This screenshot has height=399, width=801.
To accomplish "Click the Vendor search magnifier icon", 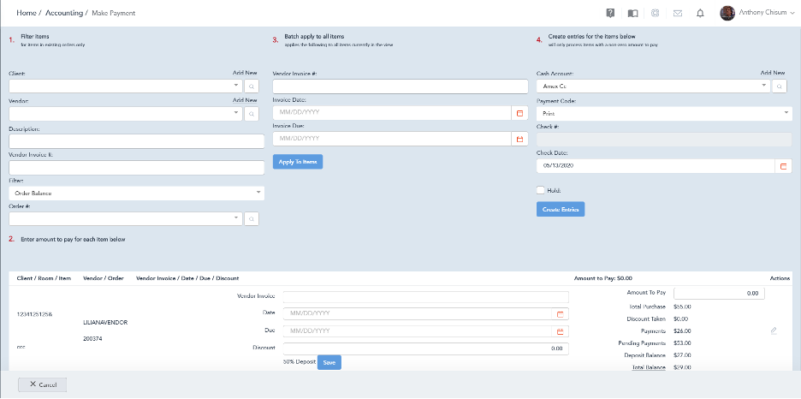I will pyautogui.click(x=252, y=113).
